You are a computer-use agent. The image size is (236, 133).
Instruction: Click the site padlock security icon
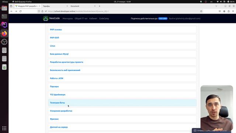coord(42,11)
